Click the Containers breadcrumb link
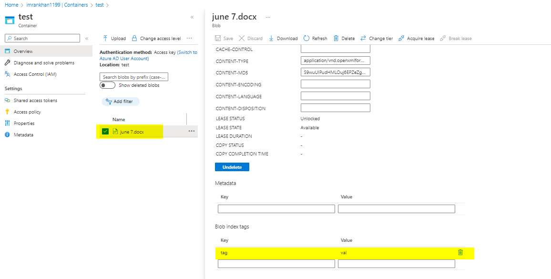 pyautogui.click(x=76, y=5)
